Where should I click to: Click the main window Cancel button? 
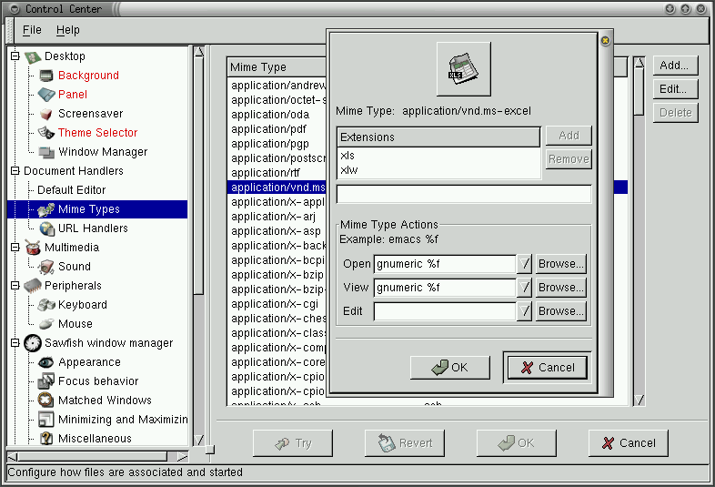tap(628, 443)
